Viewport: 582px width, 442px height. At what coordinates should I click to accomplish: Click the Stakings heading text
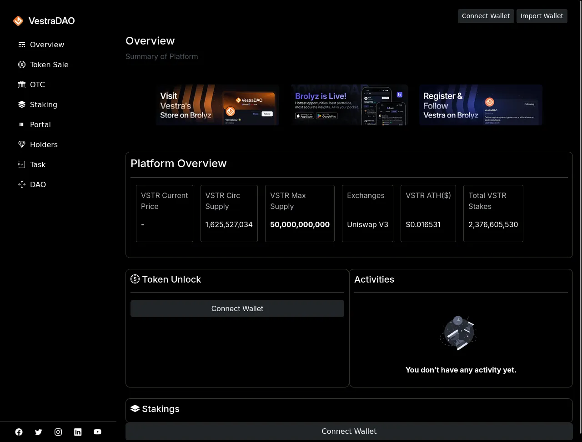pyautogui.click(x=161, y=409)
